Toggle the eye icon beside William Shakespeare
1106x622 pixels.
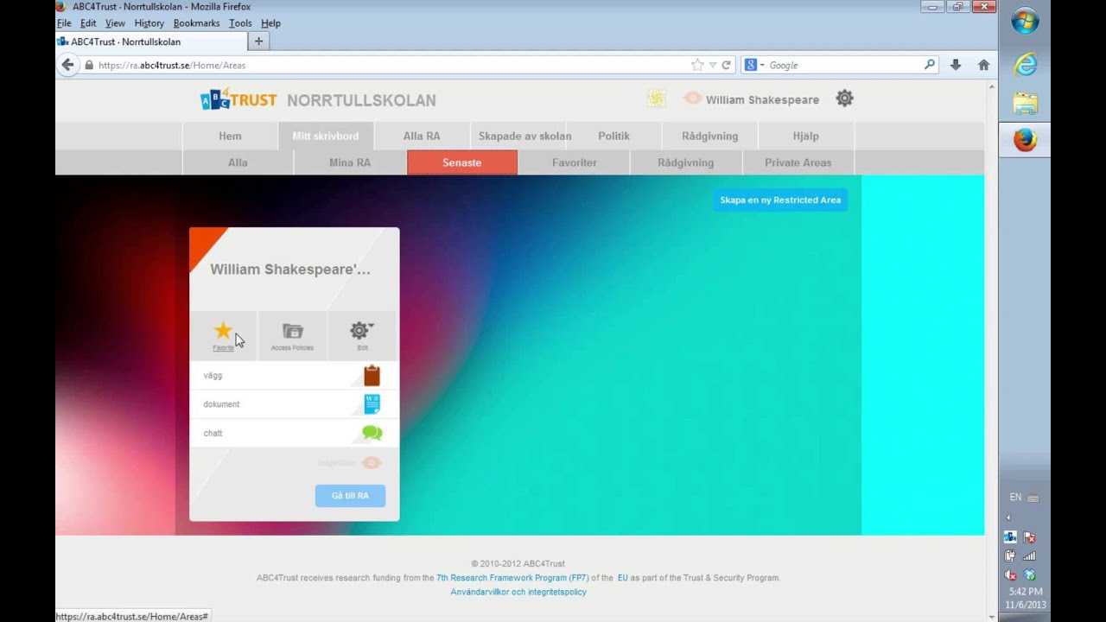tap(692, 98)
